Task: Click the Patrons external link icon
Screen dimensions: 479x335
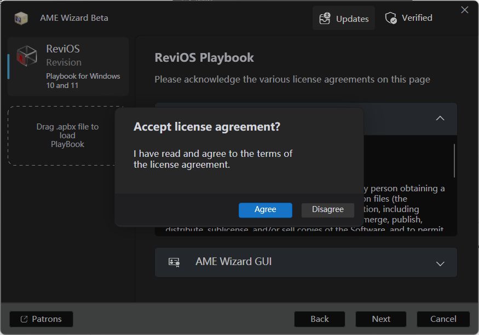Action: 24,319
